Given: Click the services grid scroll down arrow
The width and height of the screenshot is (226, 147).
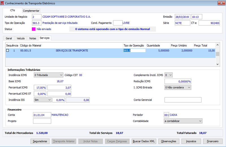Looking at the screenshot, I should pos(218,64).
